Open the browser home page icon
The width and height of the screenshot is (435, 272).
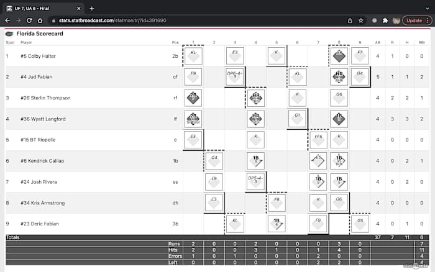point(40,20)
